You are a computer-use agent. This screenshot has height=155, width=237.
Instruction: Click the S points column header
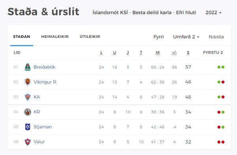click(x=188, y=53)
